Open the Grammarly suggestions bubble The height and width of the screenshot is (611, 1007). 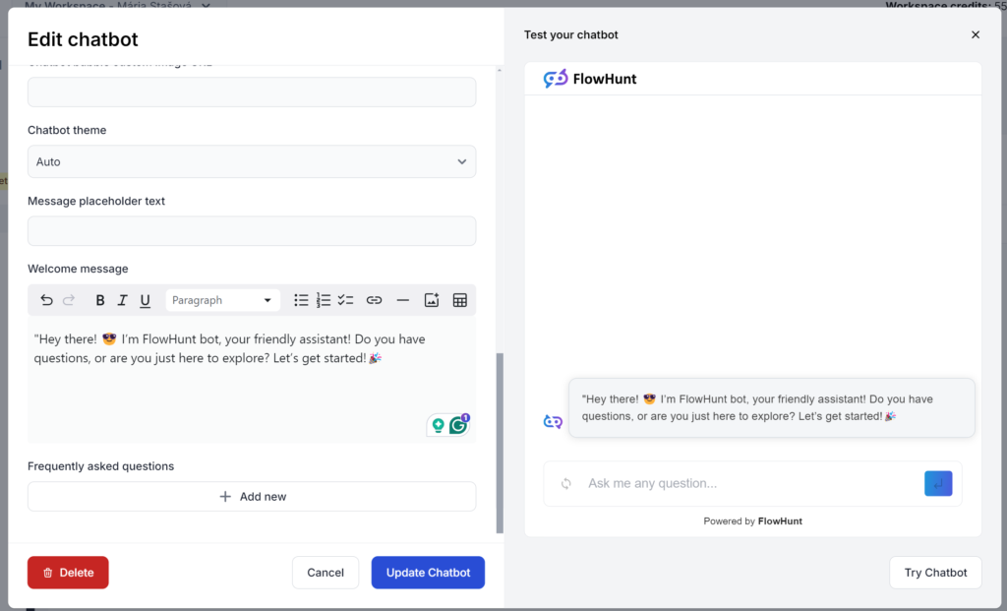tap(456, 424)
